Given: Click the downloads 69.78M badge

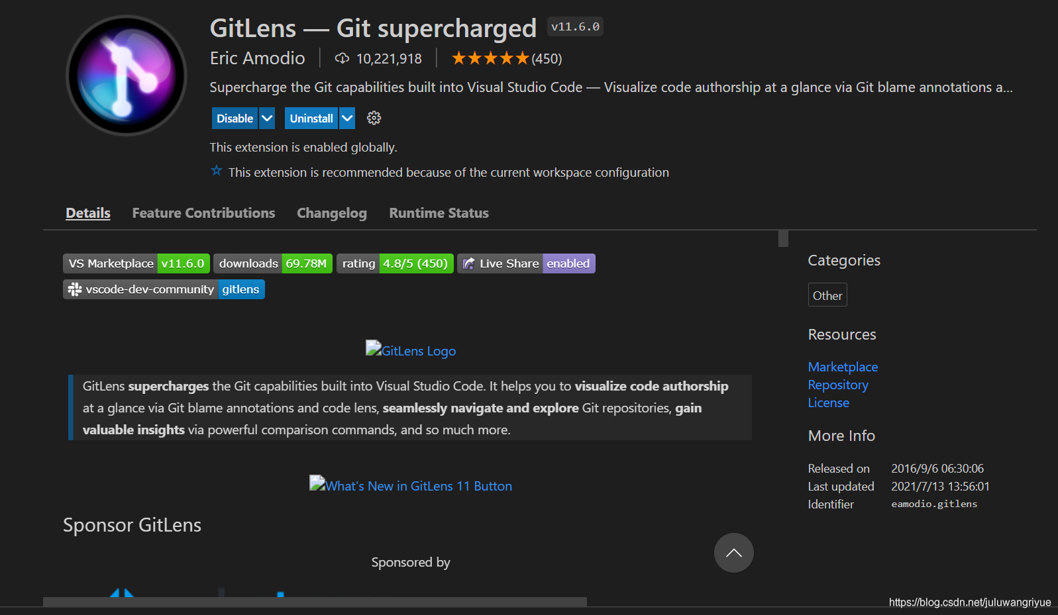Looking at the screenshot, I should 273,263.
